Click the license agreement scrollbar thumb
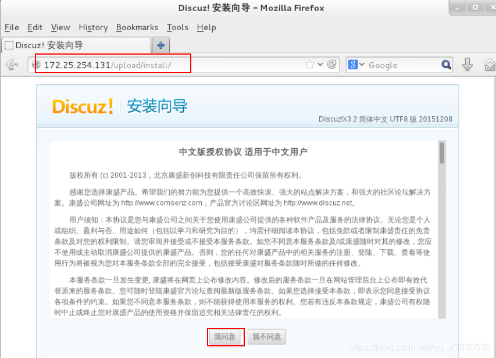Image resolution: width=496 pixels, height=358 pixels. tap(441, 153)
